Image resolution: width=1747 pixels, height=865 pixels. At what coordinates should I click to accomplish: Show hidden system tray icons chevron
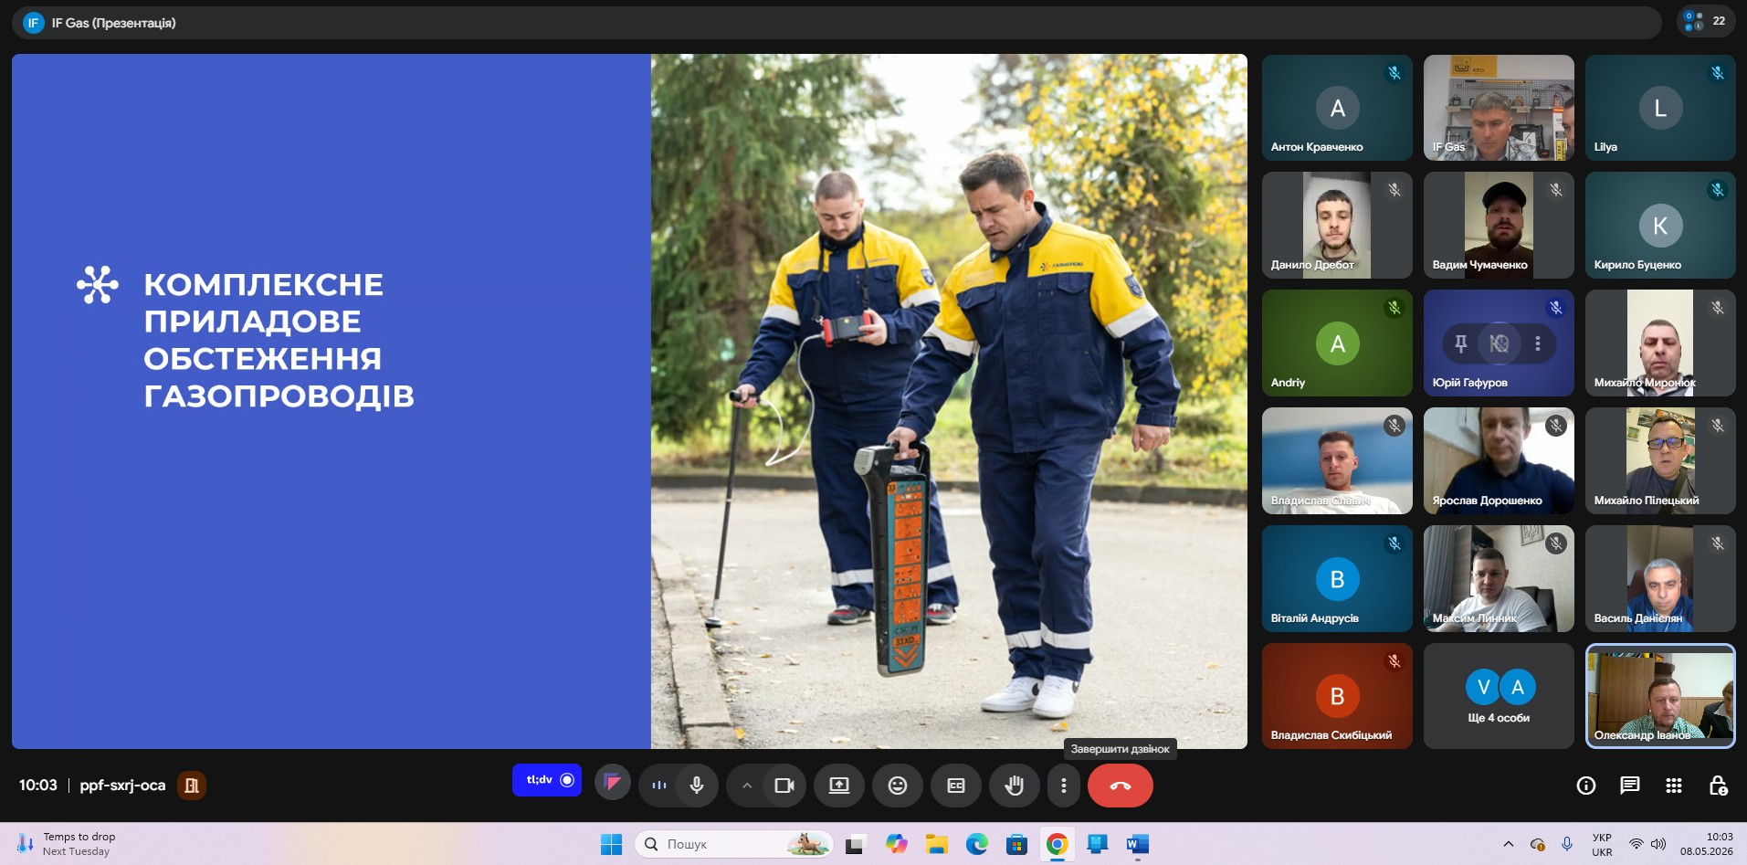click(x=1509, y=844)
